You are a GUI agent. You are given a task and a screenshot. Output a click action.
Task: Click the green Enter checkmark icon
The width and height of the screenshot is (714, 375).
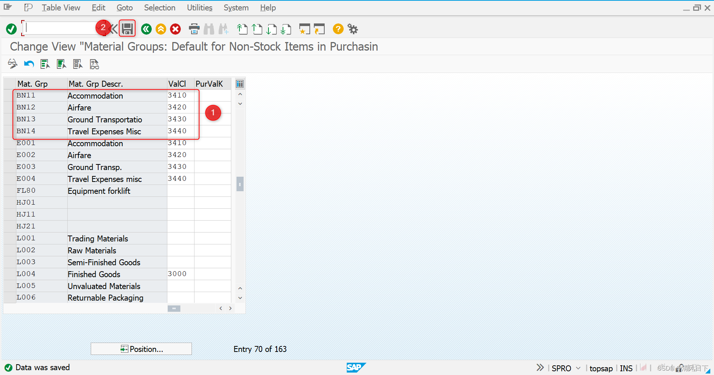pyautogui.click(x=12, y=29)
